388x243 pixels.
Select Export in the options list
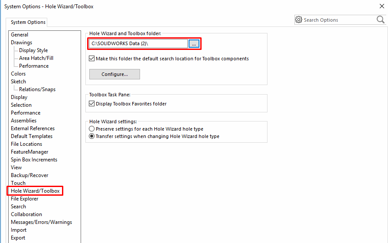(x=18, y=238)
